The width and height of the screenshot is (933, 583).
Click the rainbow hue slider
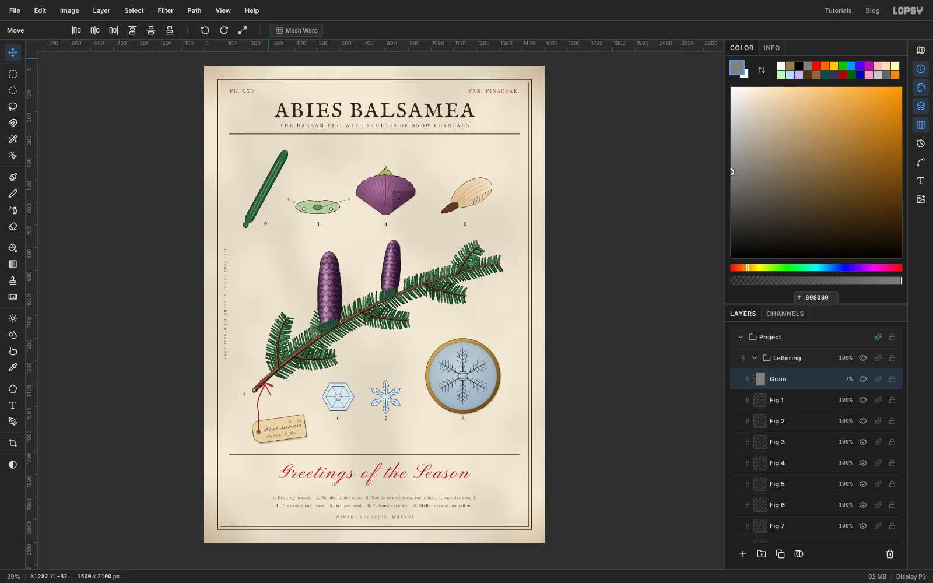(x=816, y=268)
